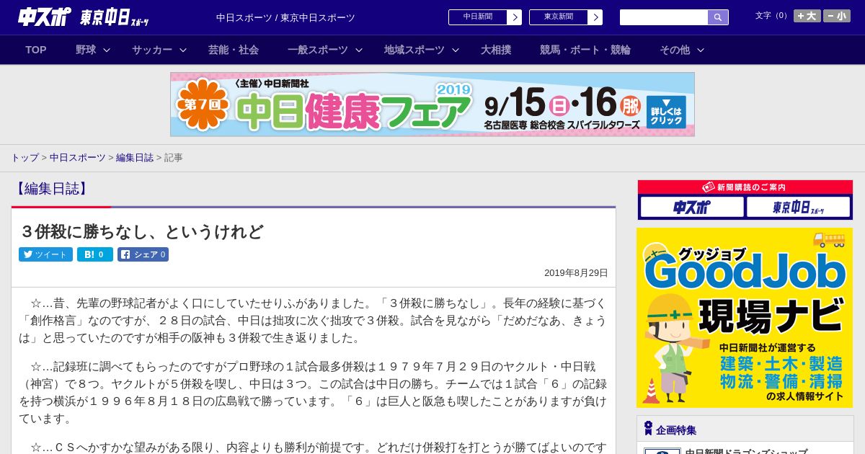Click the date 2019年8月29日

576,273
